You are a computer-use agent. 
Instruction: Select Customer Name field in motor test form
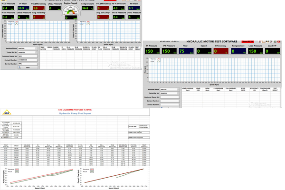[x=170, y=97]
